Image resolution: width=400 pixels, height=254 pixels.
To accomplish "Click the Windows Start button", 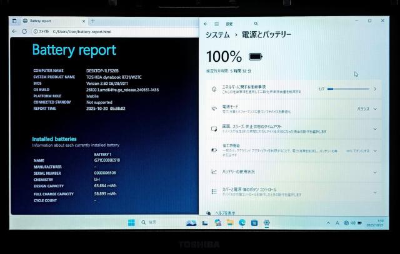I will (132, 223).
